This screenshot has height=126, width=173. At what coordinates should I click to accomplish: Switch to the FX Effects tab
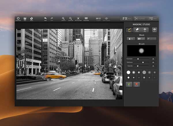(127, 19)
